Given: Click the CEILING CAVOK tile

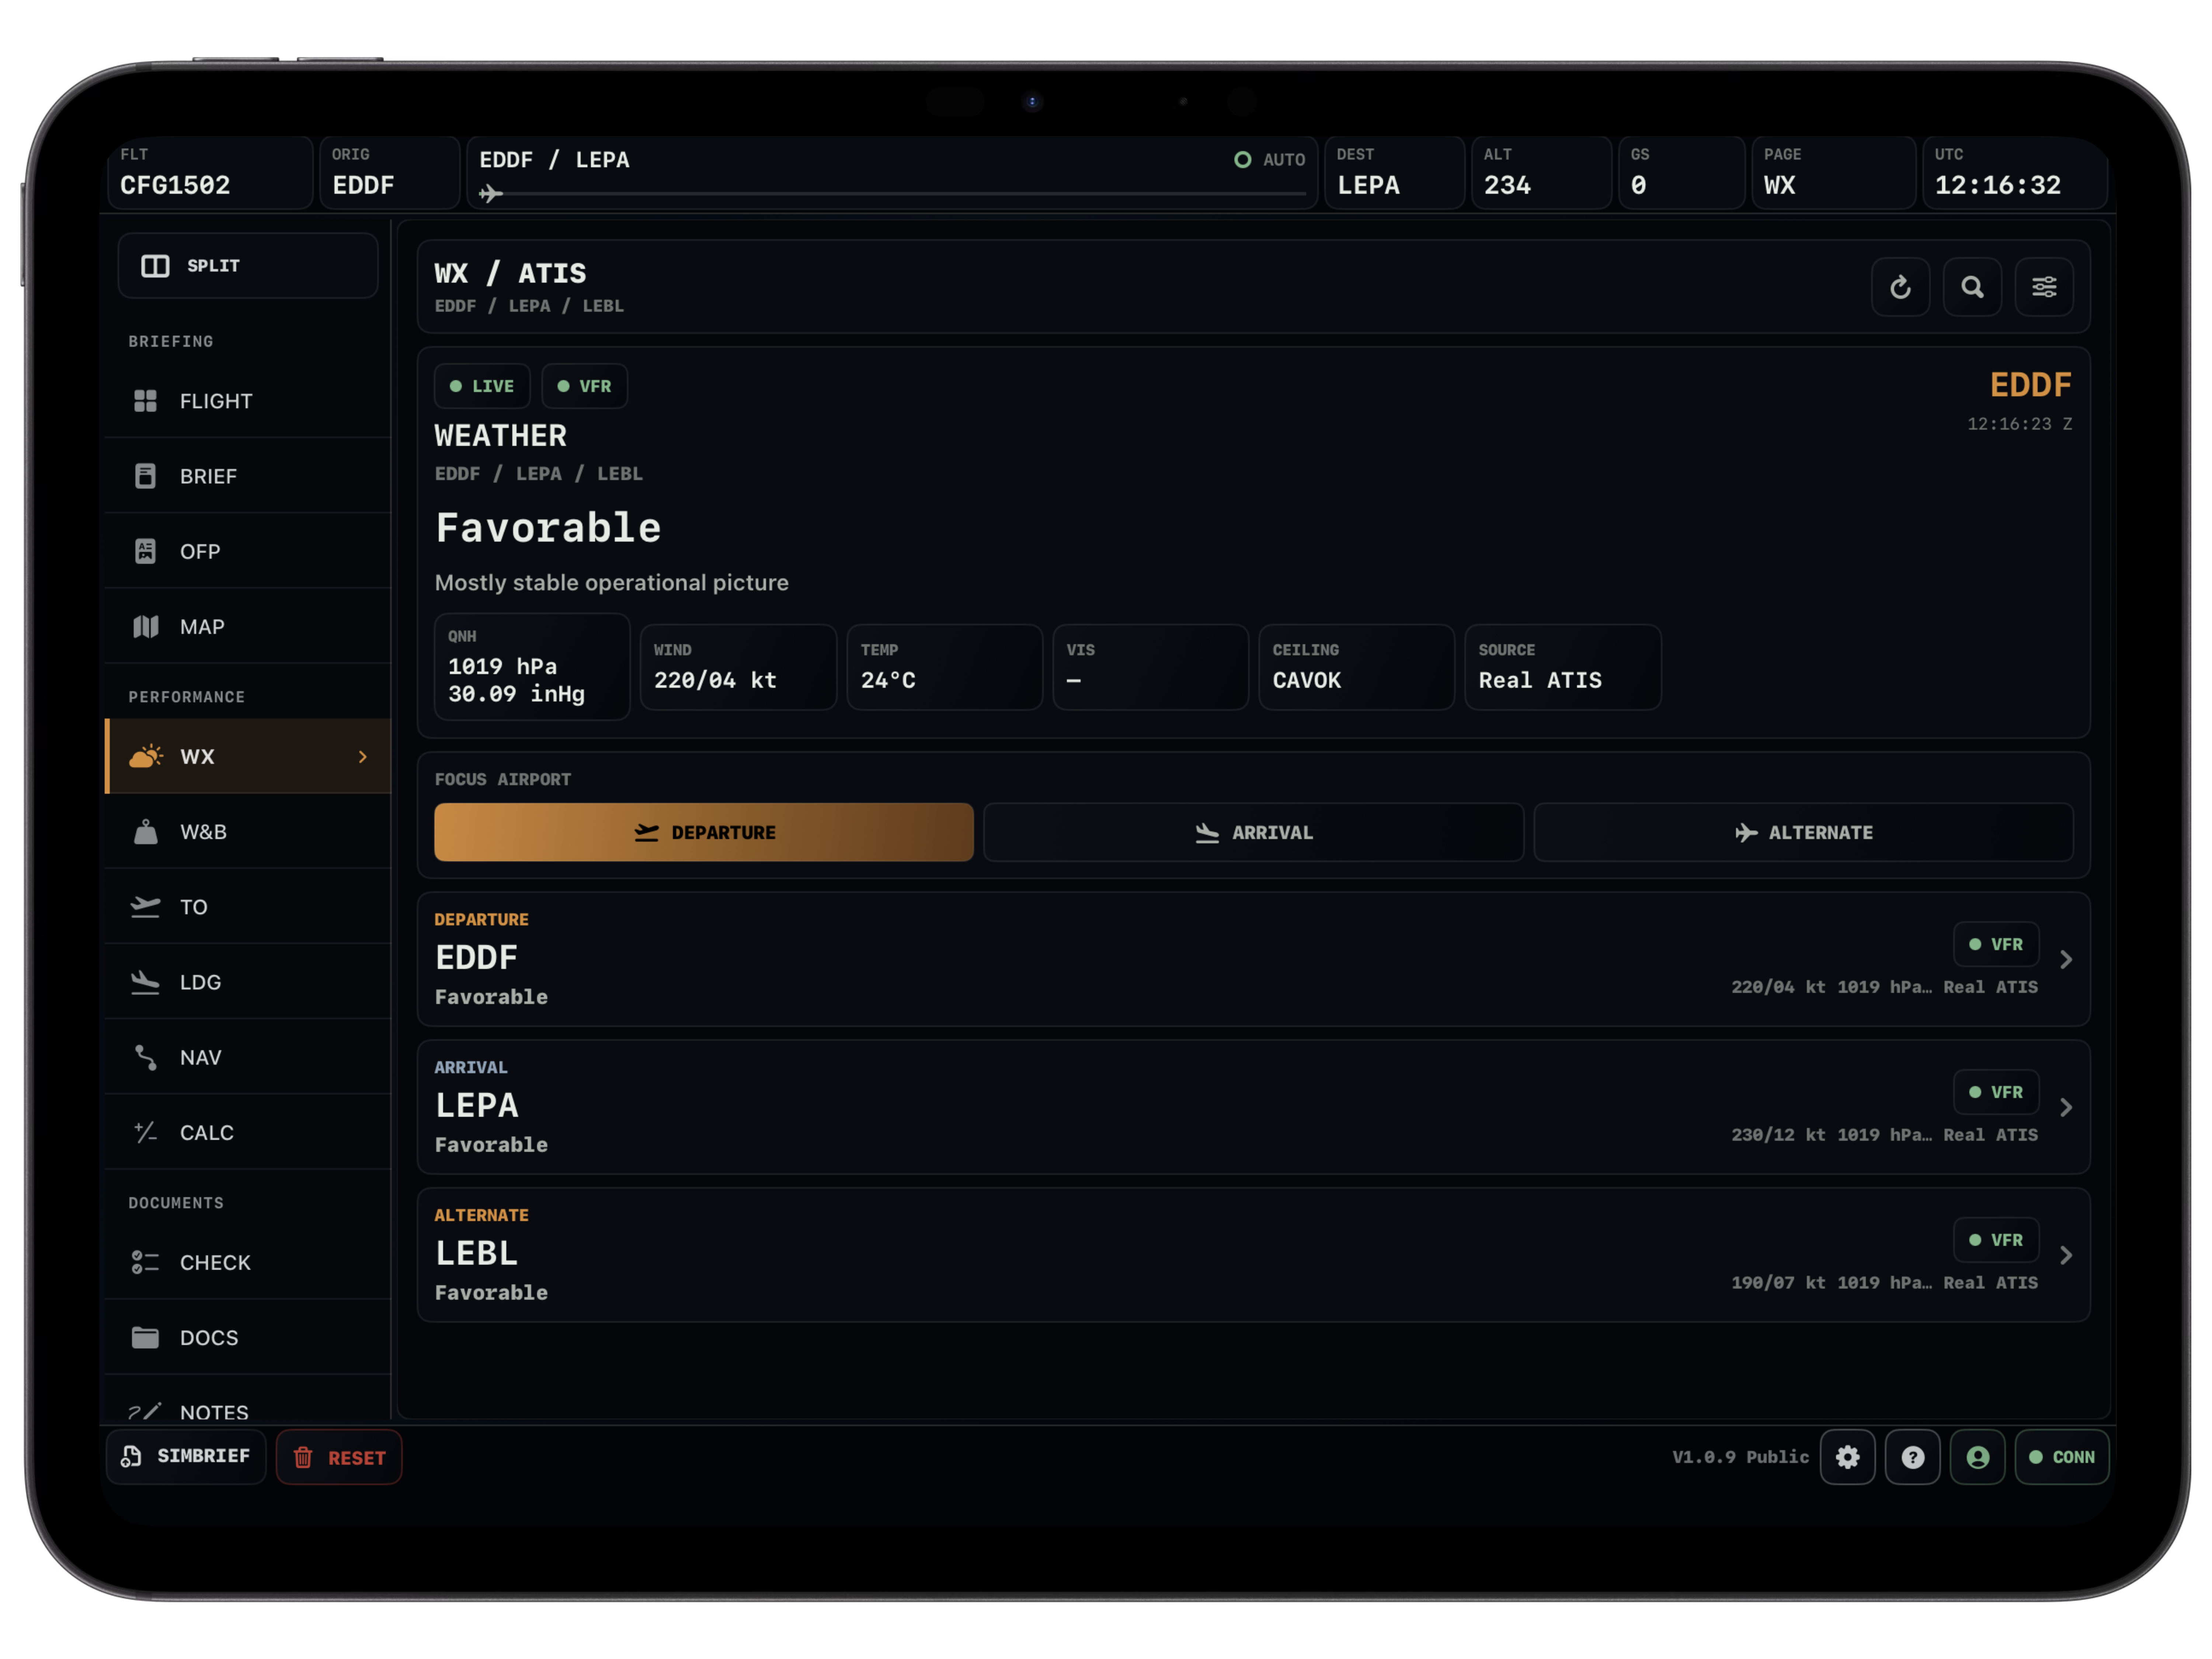Looking at the screenshot, I should tap(1357, 667).
